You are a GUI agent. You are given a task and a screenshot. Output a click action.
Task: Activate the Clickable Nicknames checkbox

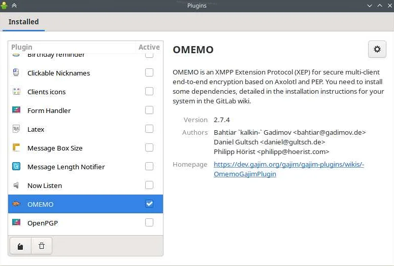click(149, 72)
